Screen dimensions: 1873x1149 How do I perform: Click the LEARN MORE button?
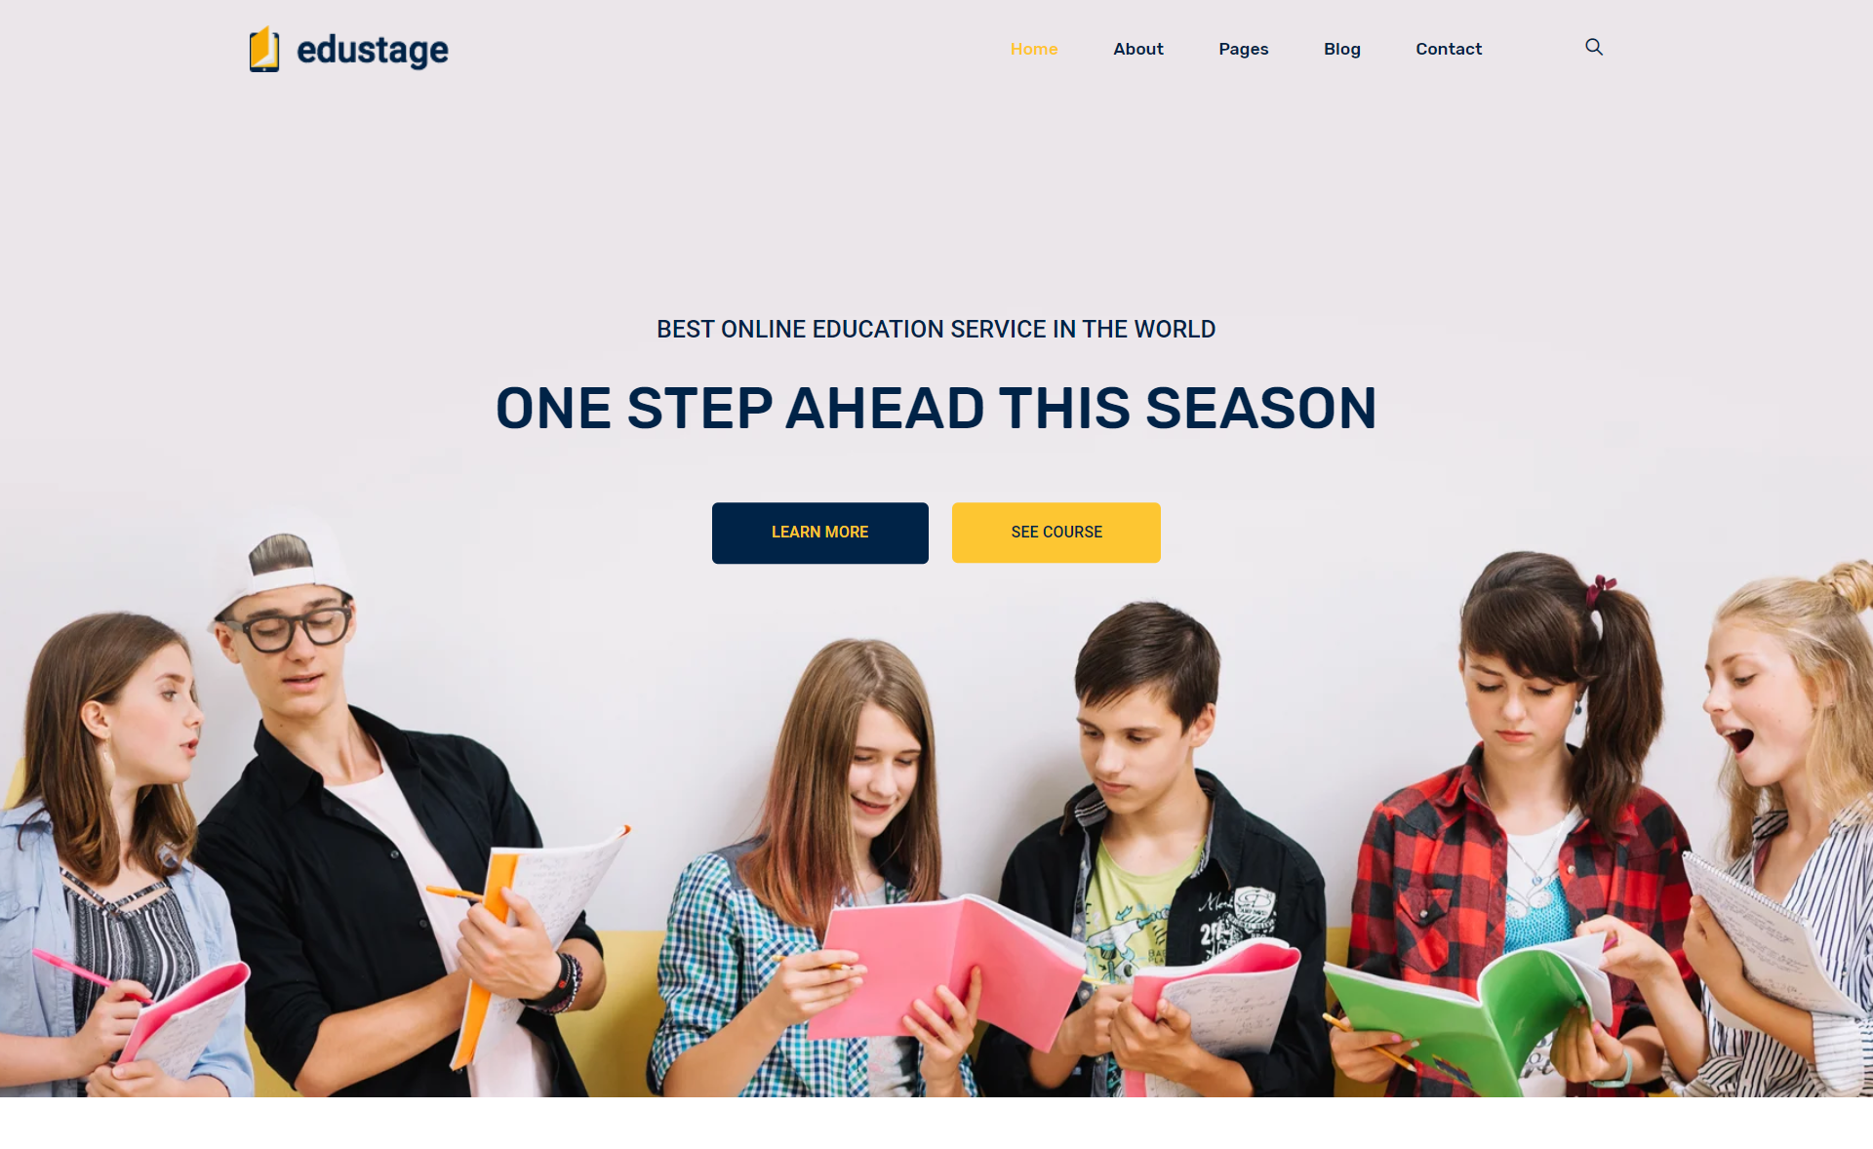820,531
